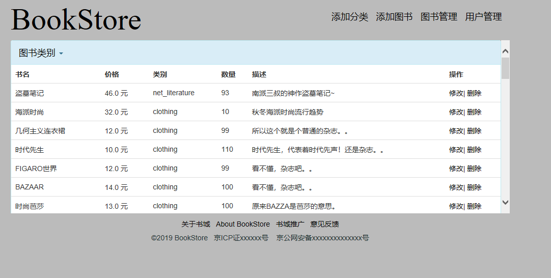The width and height of the screenshot is (551, 278).
Task: Click the description 秋冬海派时尚流行趋势
Action: tap(287, 112)
